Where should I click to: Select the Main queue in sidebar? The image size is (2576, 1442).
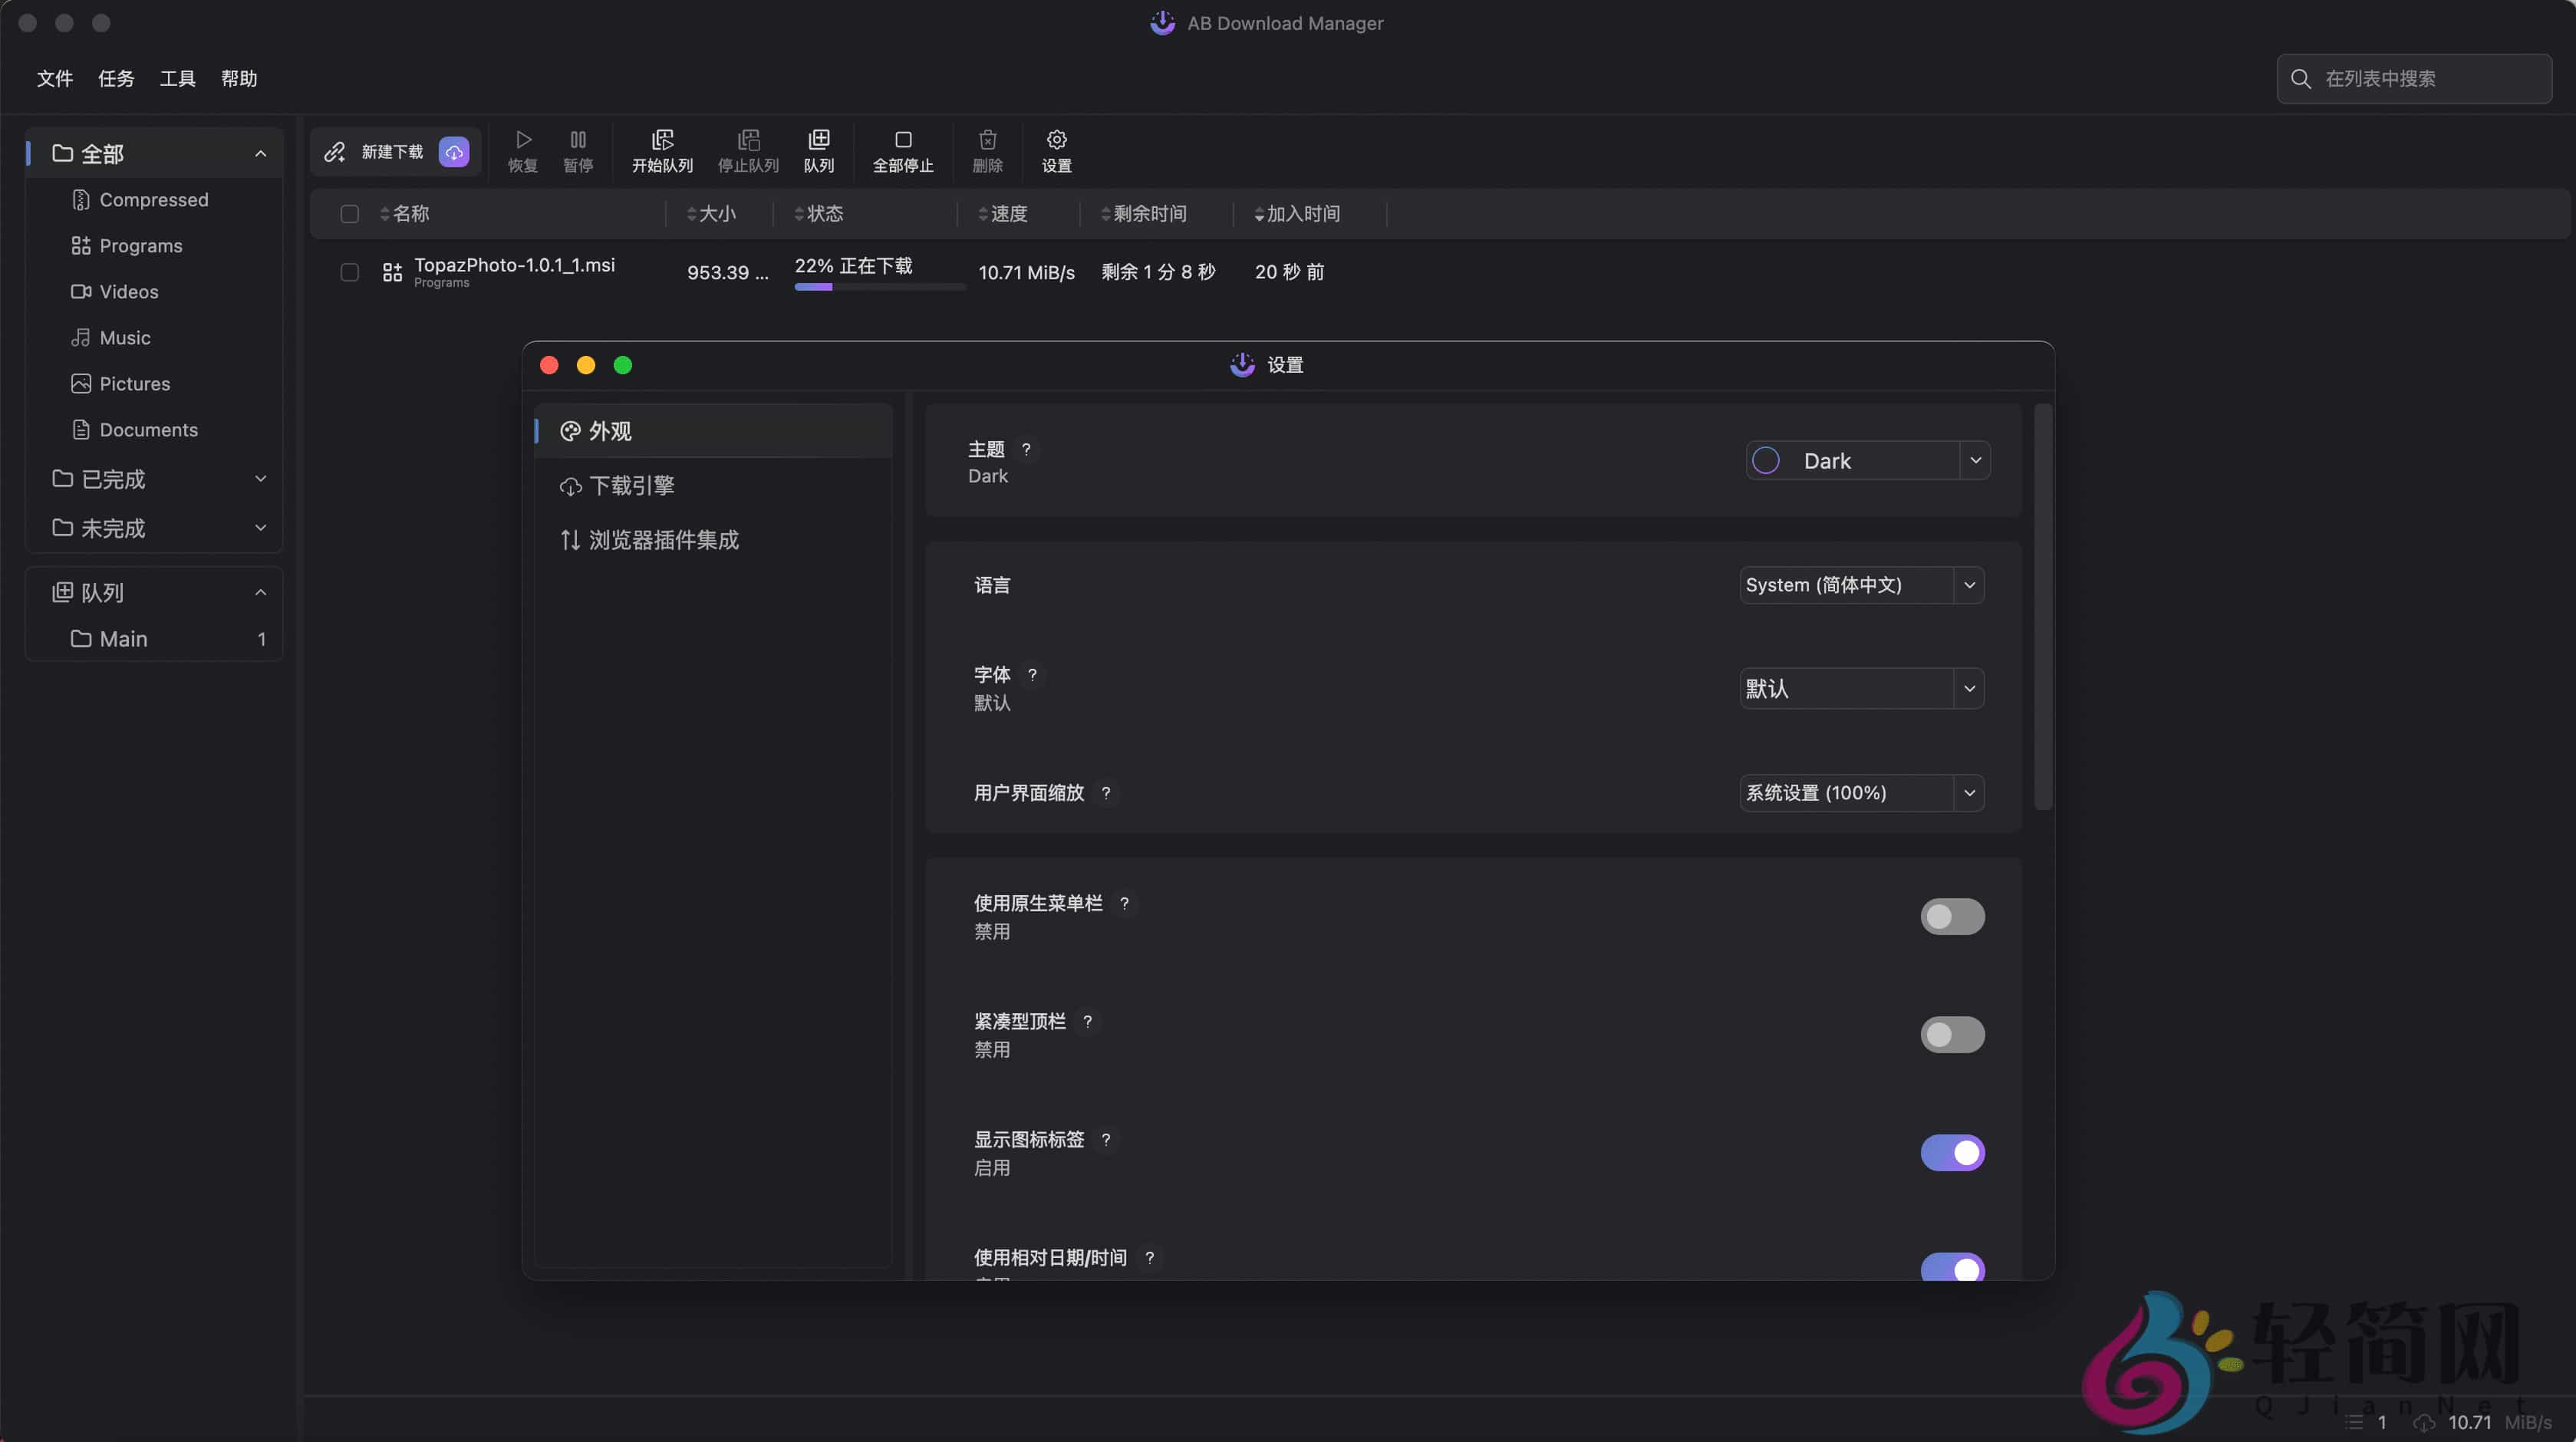126,638
